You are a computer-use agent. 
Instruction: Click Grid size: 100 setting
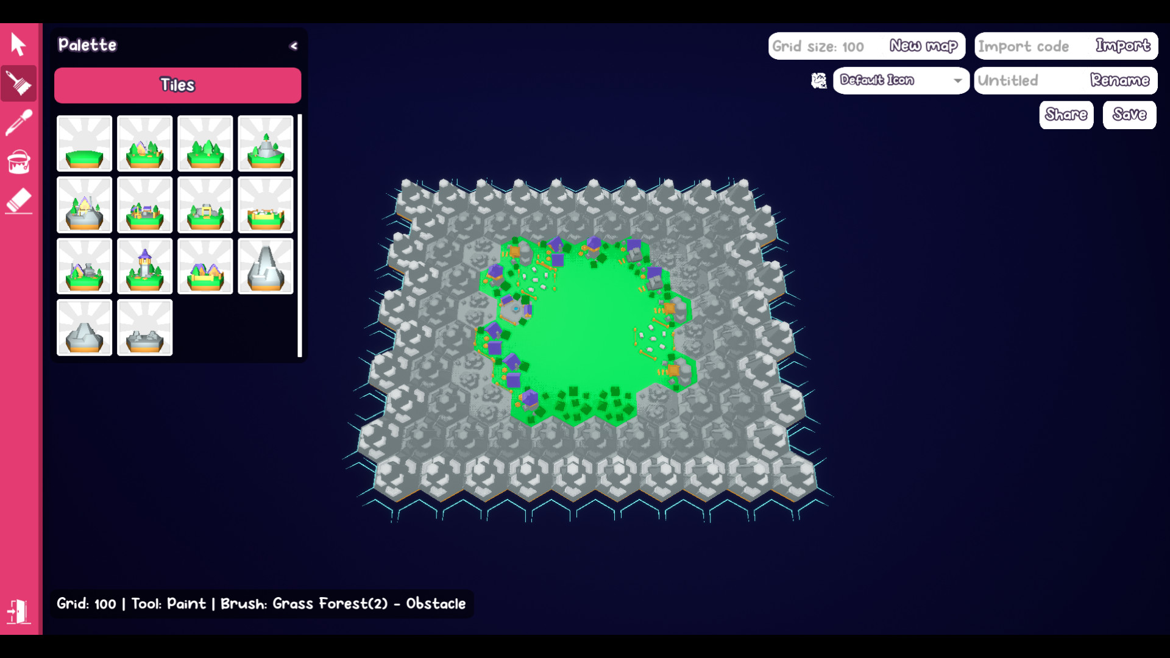[x=817, y=46]
